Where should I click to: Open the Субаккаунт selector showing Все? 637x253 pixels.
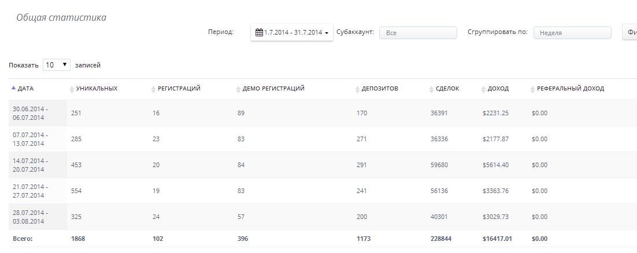point(418,33)
